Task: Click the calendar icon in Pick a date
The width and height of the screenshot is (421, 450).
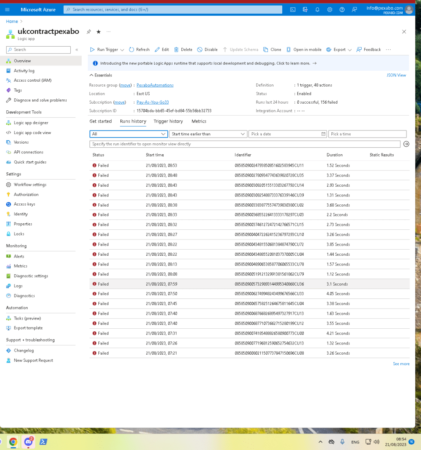Action: 323,134
